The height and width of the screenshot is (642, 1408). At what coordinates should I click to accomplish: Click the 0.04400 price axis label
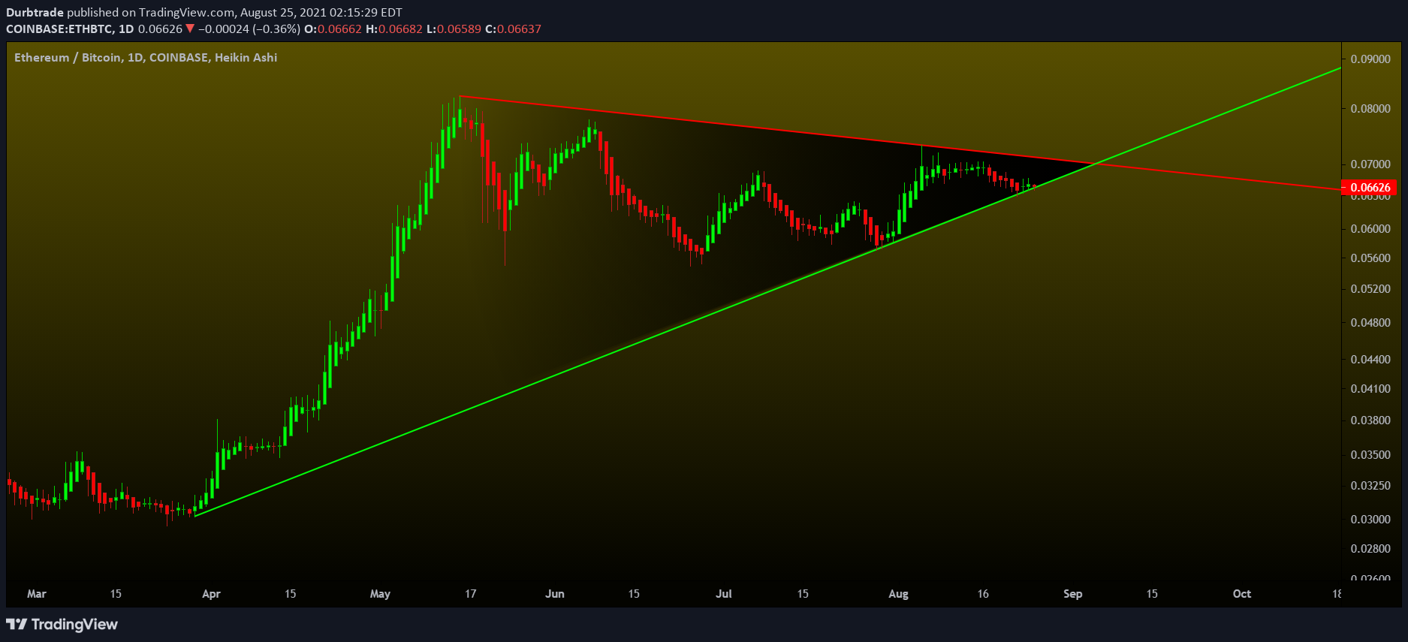click(1370, 359)
